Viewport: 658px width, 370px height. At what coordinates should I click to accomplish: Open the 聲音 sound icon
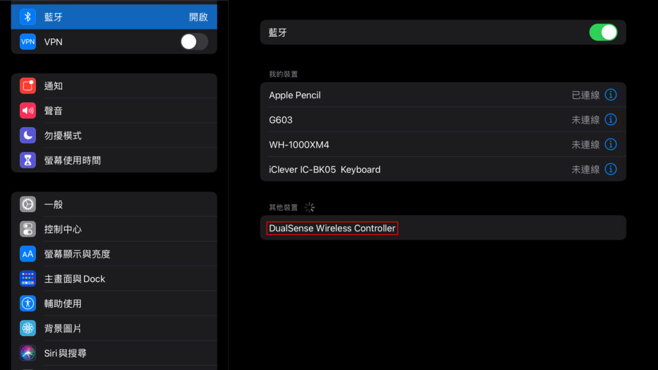tap(28, 110)
